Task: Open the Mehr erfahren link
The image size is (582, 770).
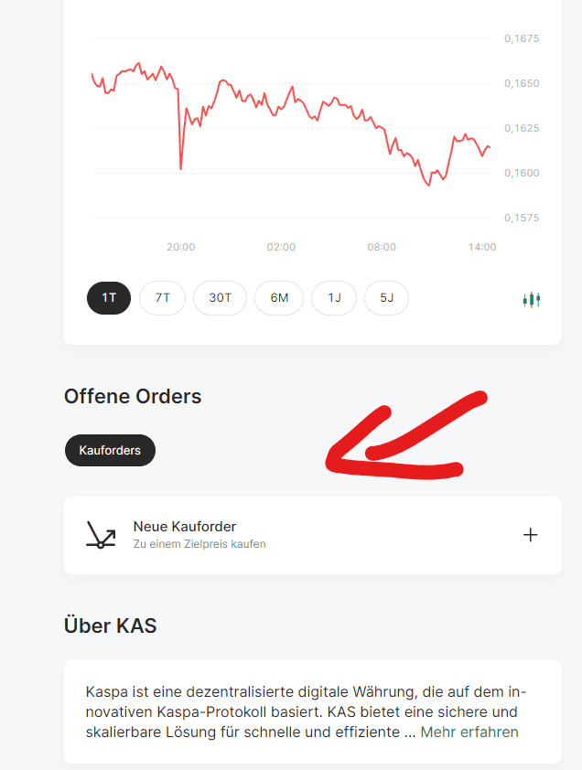Action: (x=469, y=733)
